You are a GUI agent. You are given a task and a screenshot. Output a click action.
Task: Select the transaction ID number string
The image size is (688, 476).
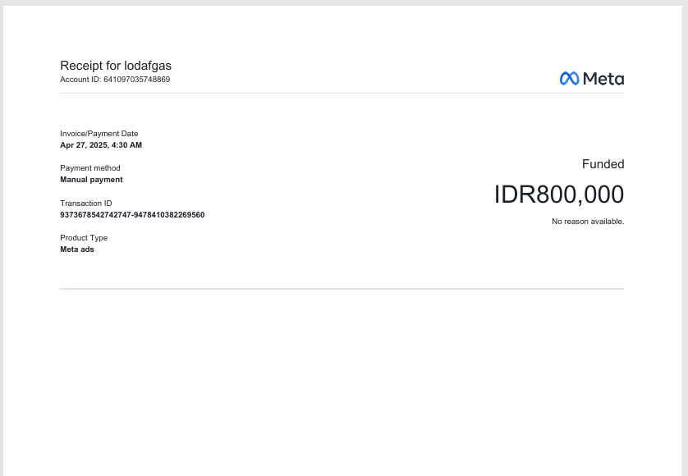coord(132,215)
